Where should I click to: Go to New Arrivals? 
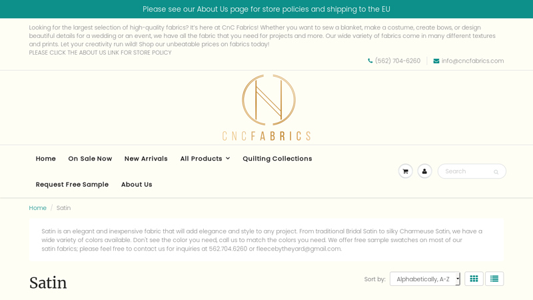pos(146,159)
